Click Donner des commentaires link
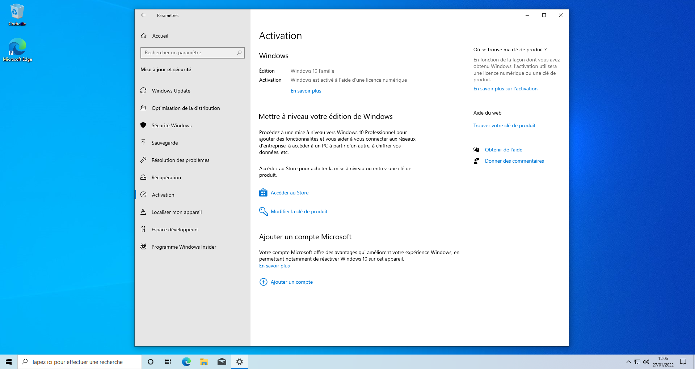 514,161
